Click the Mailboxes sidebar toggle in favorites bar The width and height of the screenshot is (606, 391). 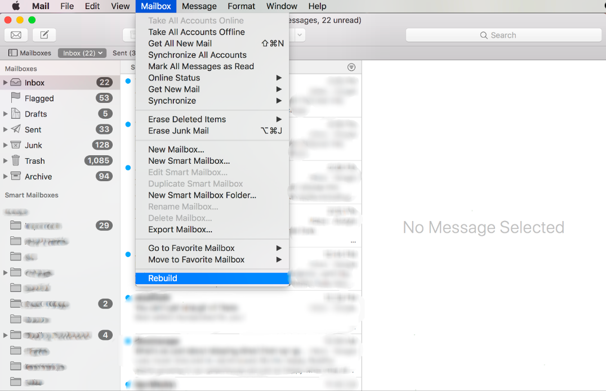point(29,53)
